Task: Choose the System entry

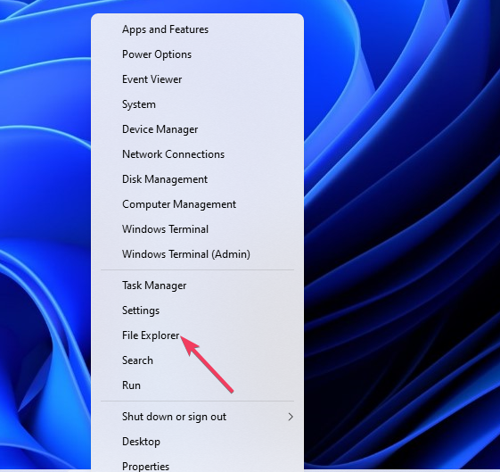Action: point(139,104)
